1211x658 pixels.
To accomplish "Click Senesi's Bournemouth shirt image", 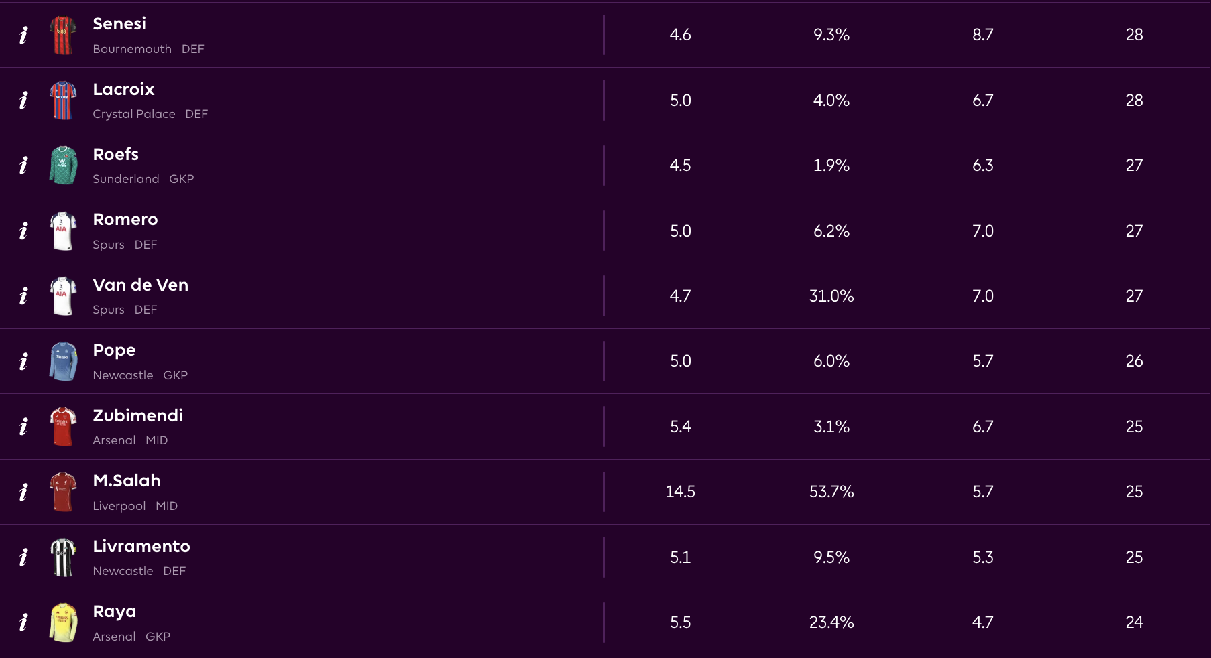I will click(63, 35).
